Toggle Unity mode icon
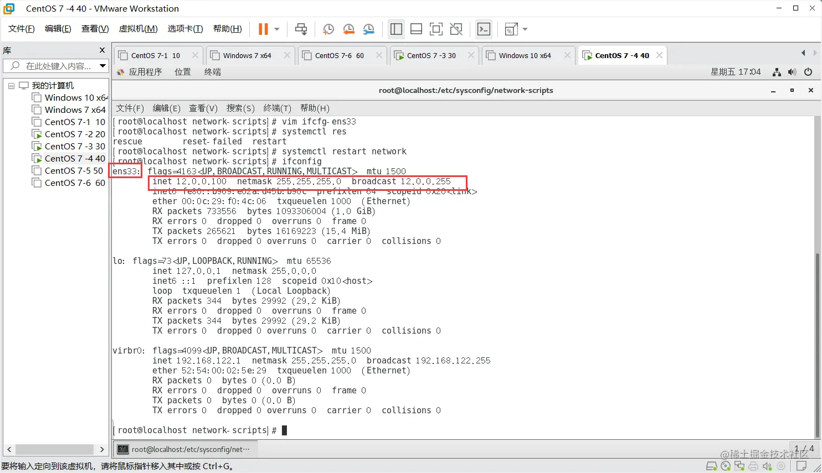The image size is (822, 473). click(456, 29)
